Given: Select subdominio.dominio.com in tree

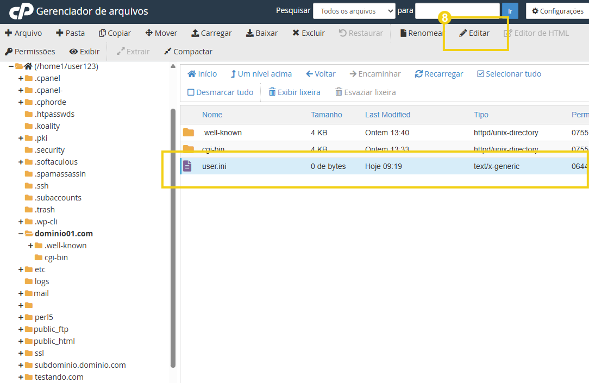Looking at the screenshot, I should pyautogui.click(x=80, y=365).
